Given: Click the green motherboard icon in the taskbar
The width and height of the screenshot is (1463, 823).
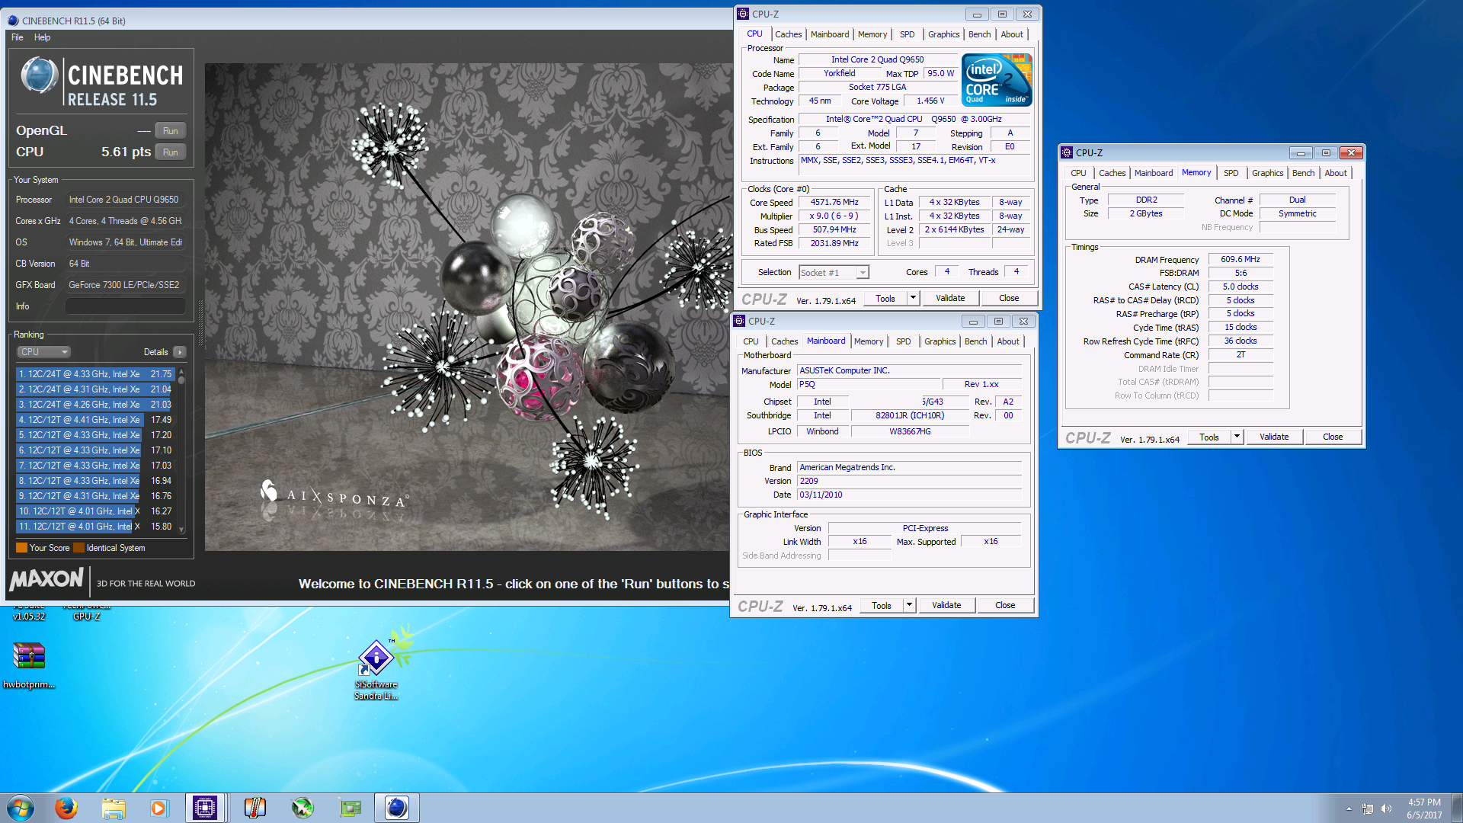Looking at the screenshot, I should 351,808.
